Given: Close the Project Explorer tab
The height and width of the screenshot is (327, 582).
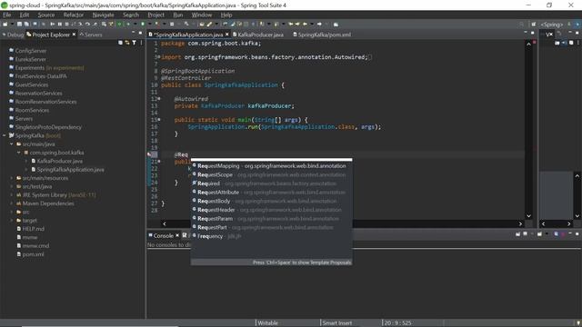Looking at the screenshot, I should click(x=74, y=35).
